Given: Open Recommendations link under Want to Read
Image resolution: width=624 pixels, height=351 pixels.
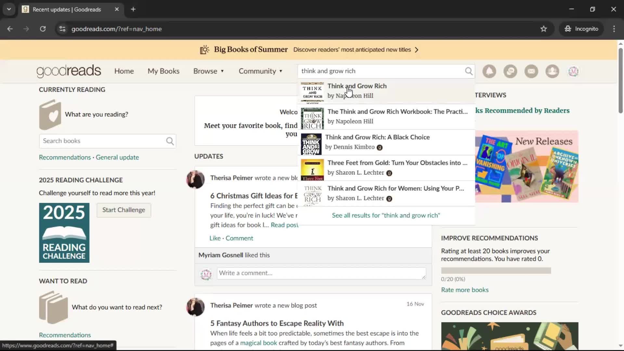Looking at the screenshot, I should click(65, 335).
